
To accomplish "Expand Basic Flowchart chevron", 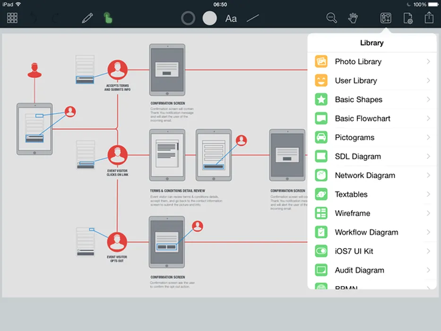I will [x=428, y=119].
